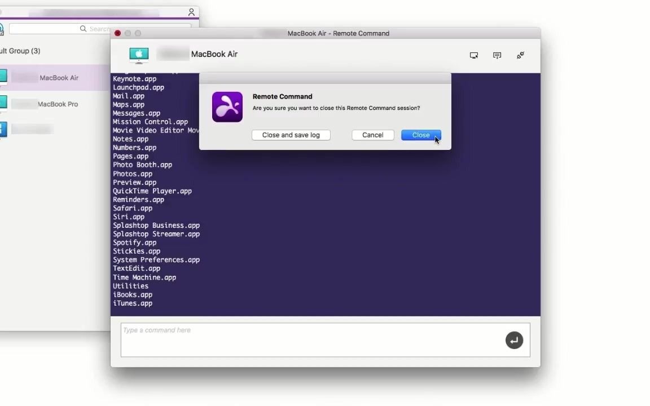Open the user account icon
Screen dimensions: 650x406
(191, 11)
